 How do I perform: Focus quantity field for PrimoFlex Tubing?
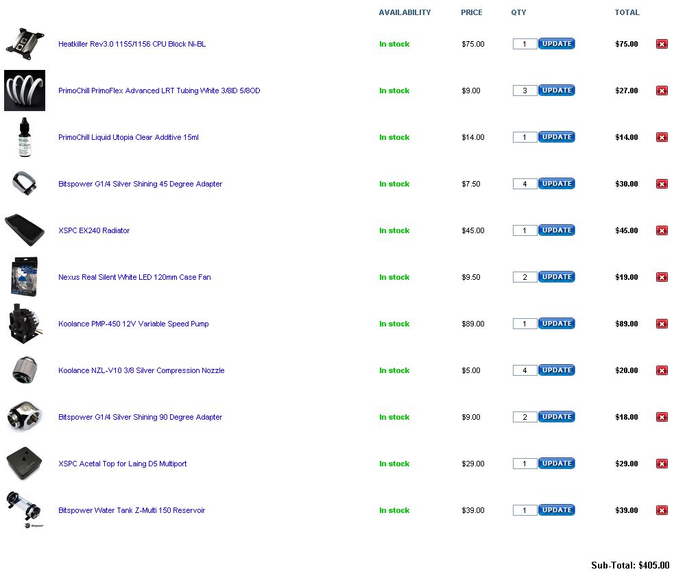click(x=525, y=91)
